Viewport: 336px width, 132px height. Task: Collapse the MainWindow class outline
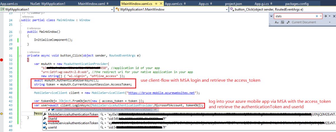20,20
